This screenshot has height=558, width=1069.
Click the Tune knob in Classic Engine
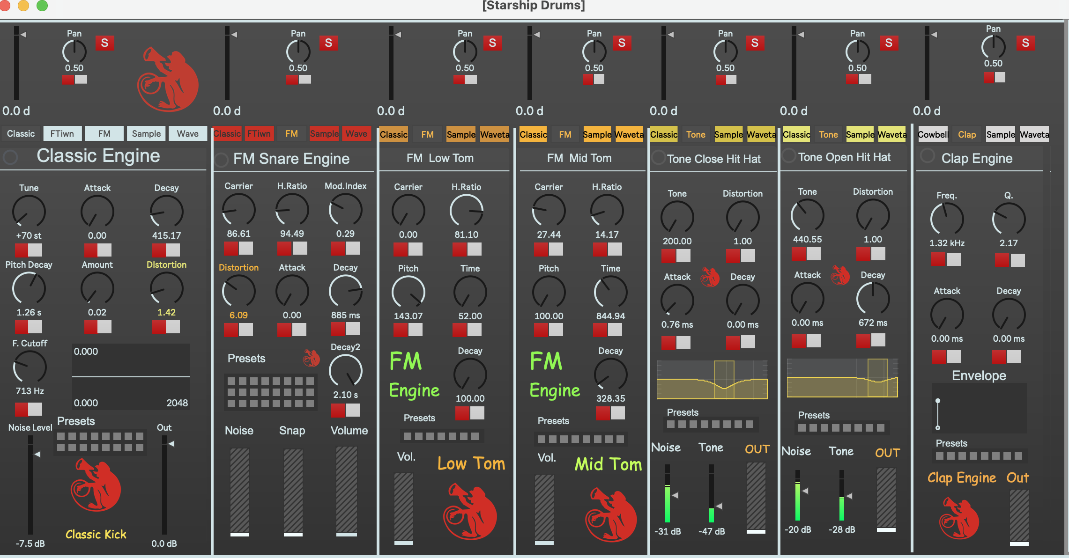(x=29, y=212)
